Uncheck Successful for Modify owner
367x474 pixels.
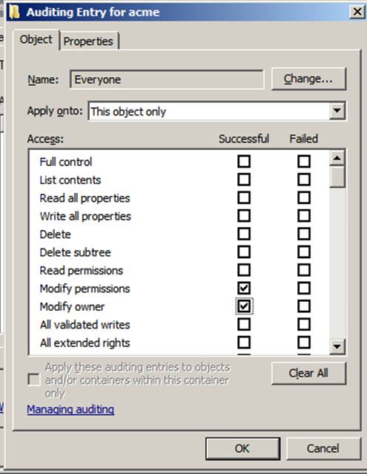tap(244, 306)
